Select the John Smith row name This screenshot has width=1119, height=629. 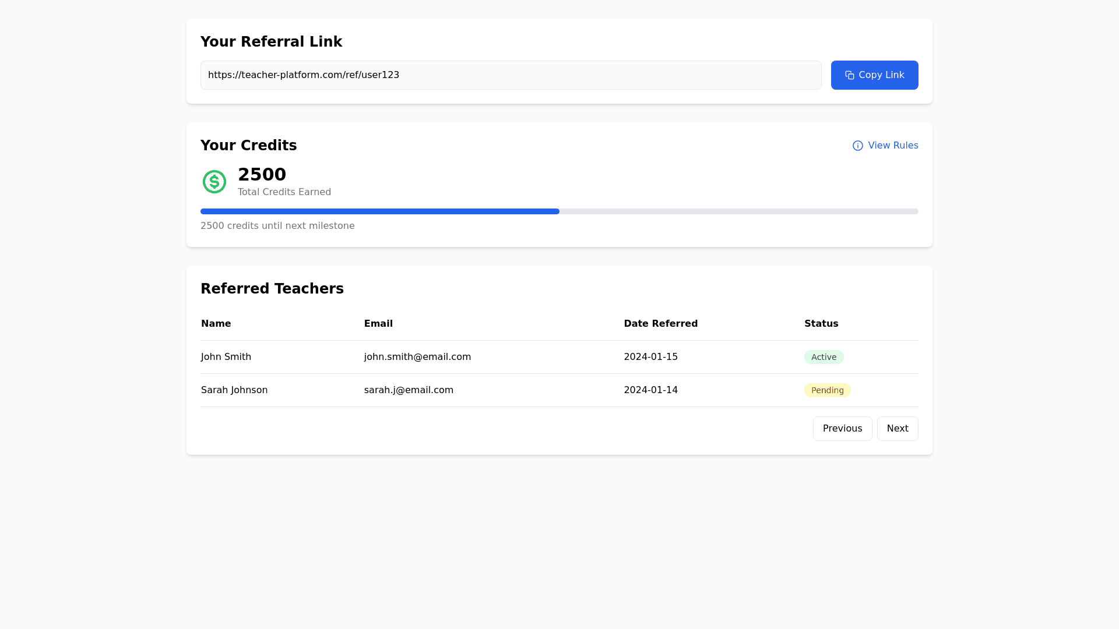[226, 357]
